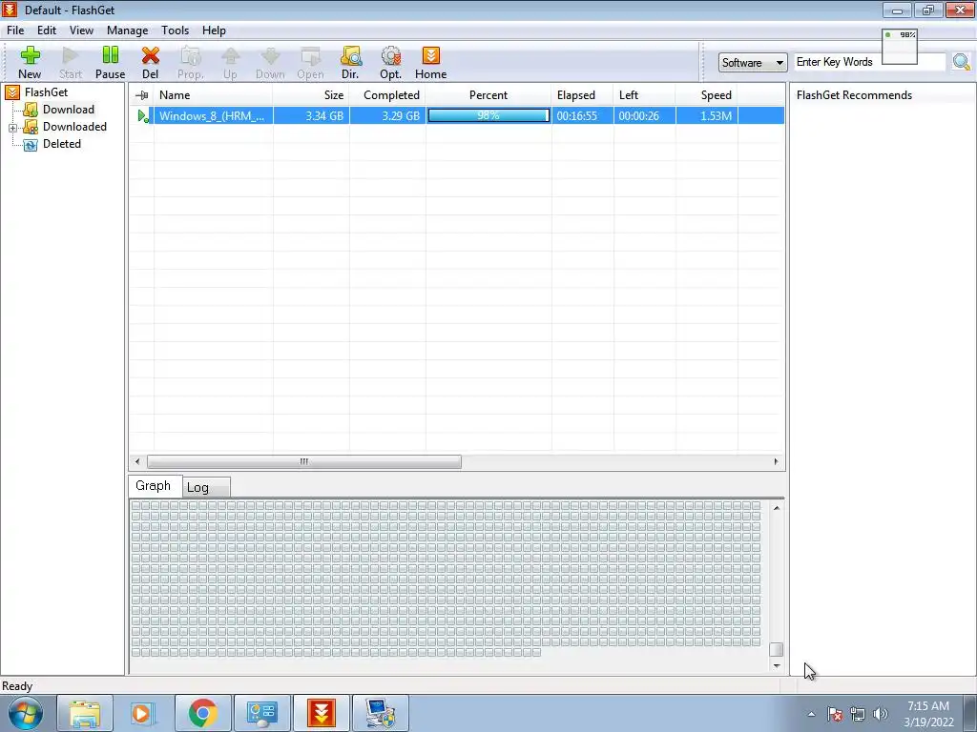Open the Edit menu
The width and height of the screenshot is (977, 732).
point(47,30)
